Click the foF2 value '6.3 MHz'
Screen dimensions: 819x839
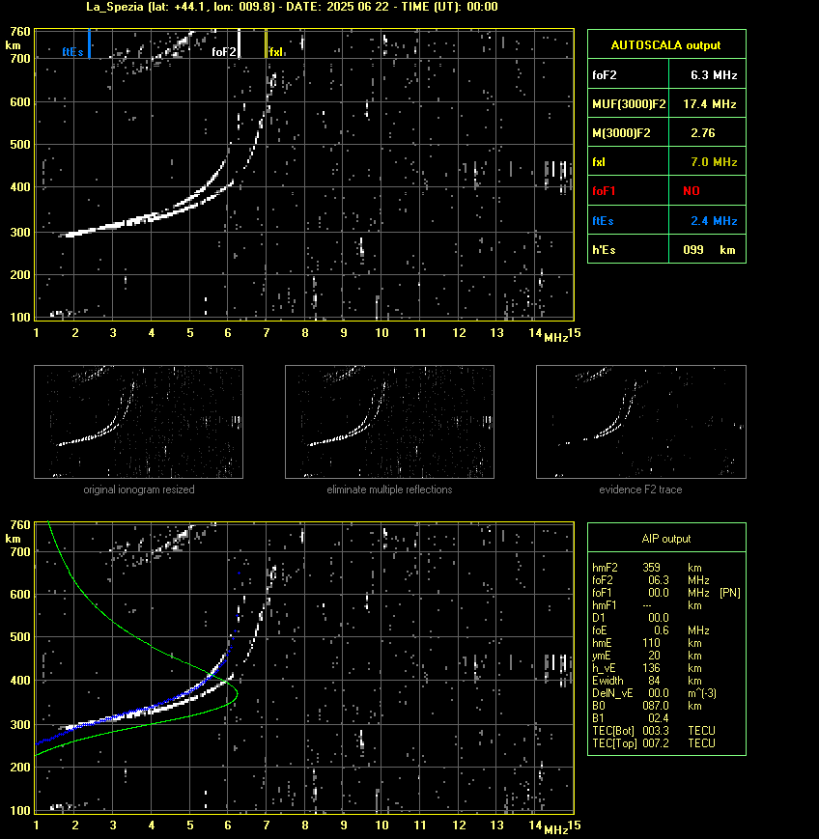[714, 75]
